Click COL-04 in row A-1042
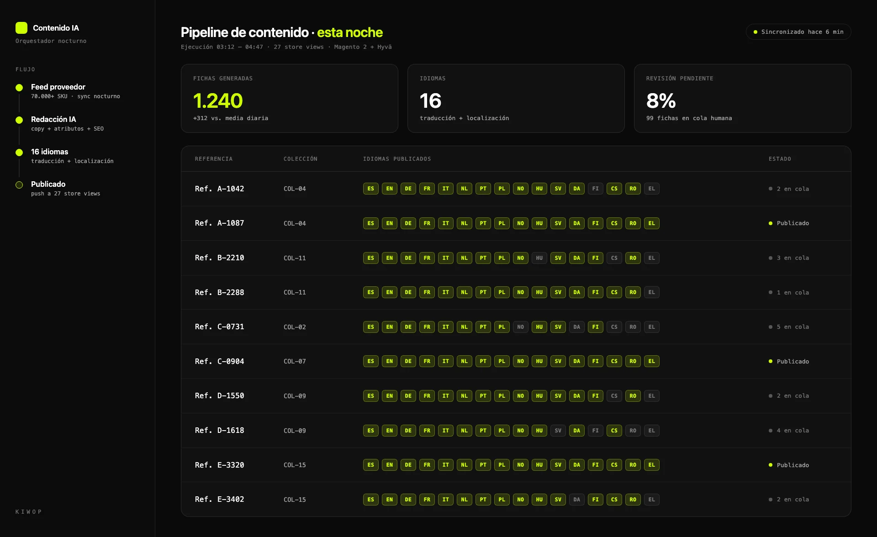This screenshot has height=537, width=877. 295,189
